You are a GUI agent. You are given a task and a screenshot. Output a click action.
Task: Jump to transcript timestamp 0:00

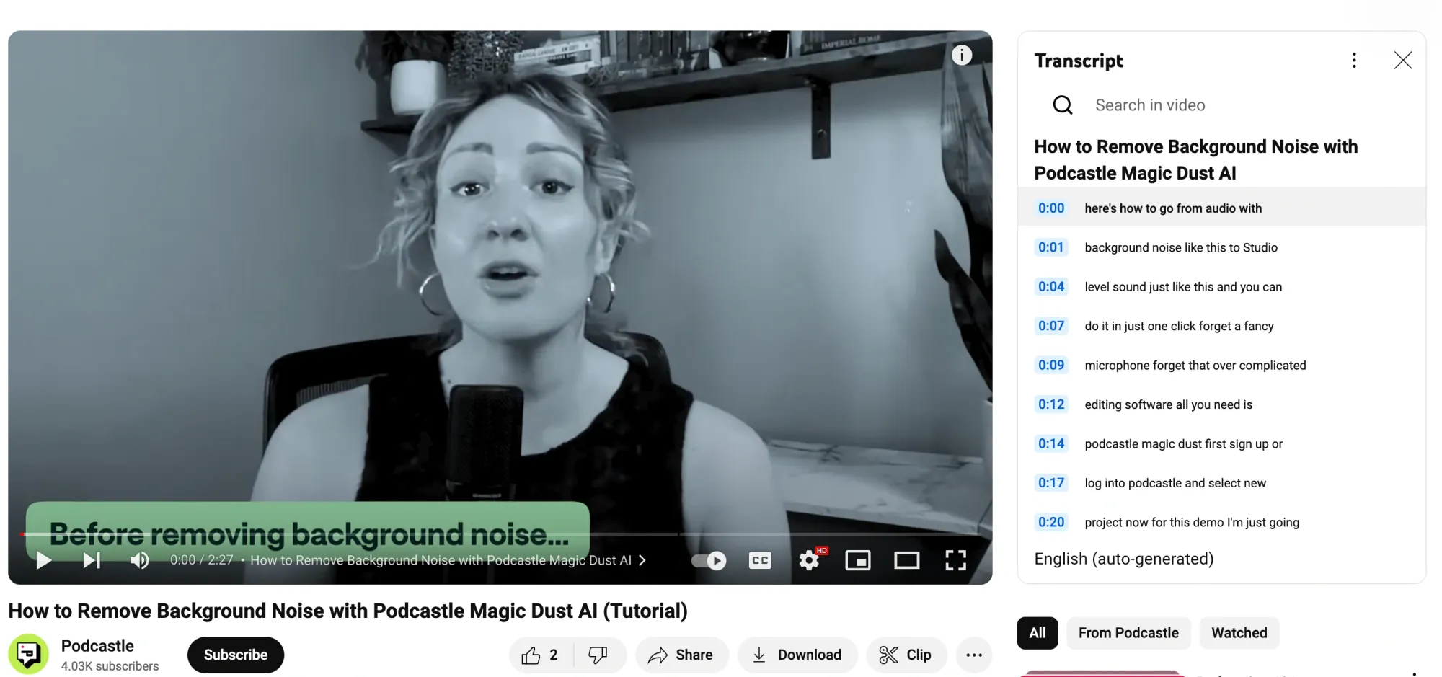[1051, 208]
